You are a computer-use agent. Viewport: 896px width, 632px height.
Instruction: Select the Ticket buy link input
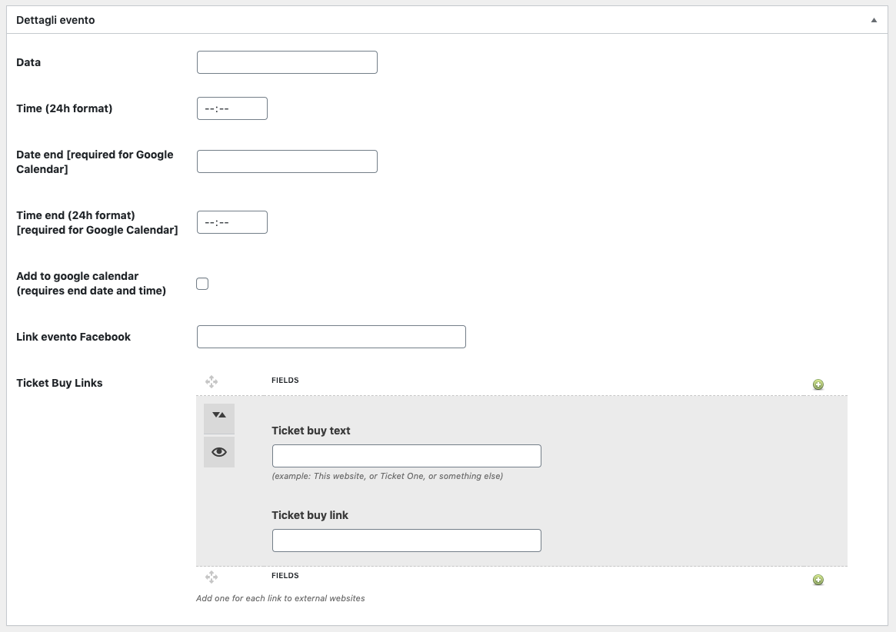pos(406,541)
